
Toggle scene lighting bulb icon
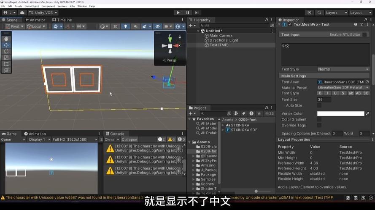(x=126, y=26)
